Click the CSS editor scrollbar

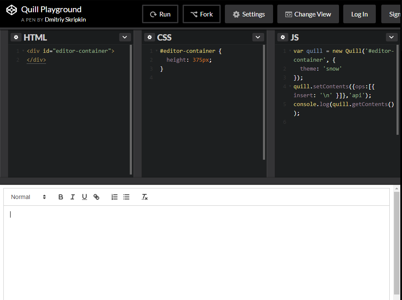pos(264,102)
